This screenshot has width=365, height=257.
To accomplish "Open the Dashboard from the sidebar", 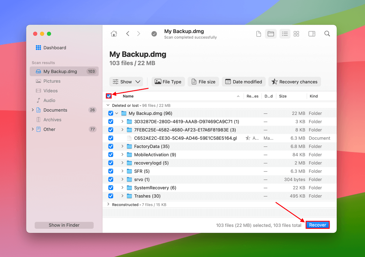I will [55, 48].
